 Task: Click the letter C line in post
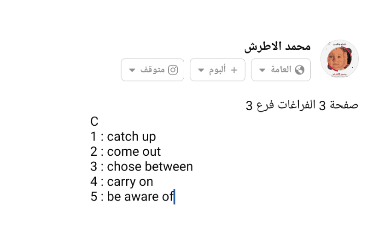coord(94,122)
